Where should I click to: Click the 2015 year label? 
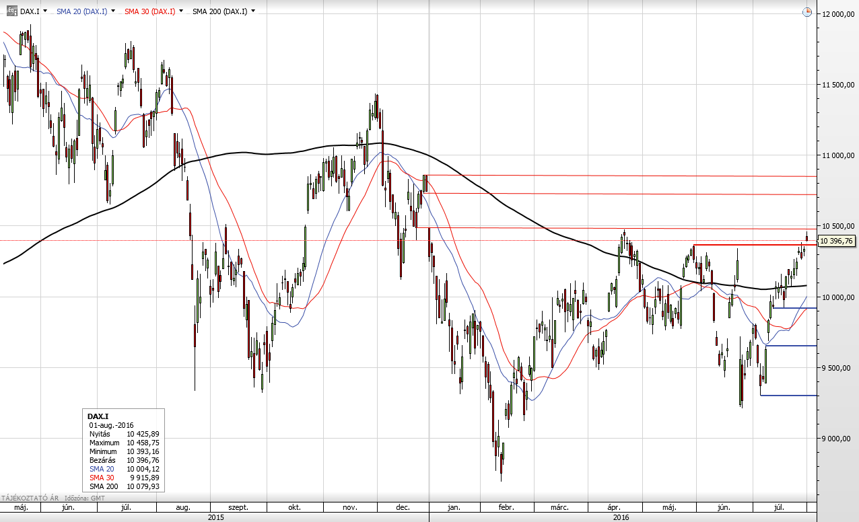click(x=215, y=517)
